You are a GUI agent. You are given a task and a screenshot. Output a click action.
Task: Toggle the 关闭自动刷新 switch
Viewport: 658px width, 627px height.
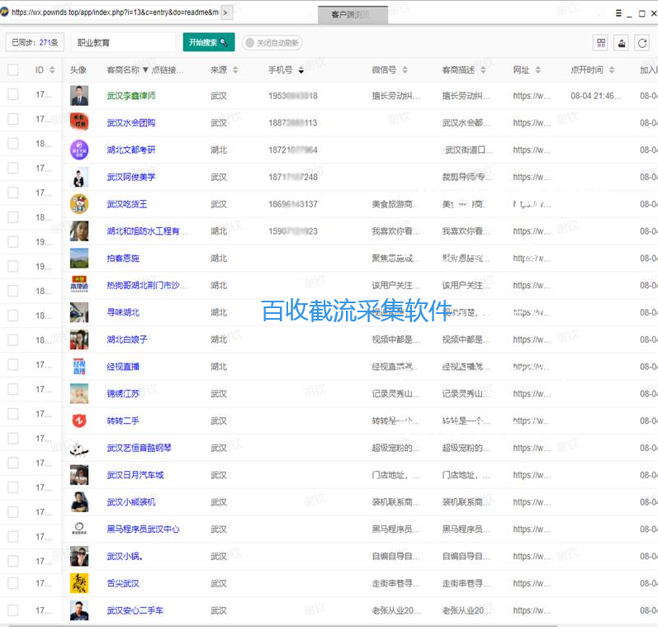[x=272, y=43]
